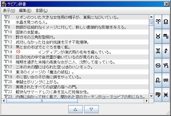Select the row 男と女のそばでとぐろを巻く蛇。
171x116 pixels.
tap(76, 47)
